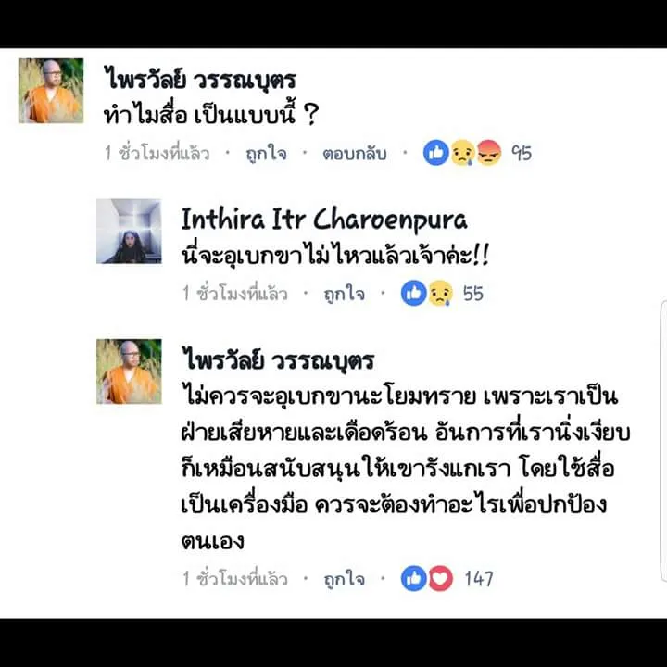Click the heart reaction on the last reply
This screenshot has height=667, width=667.
point(440,578)
